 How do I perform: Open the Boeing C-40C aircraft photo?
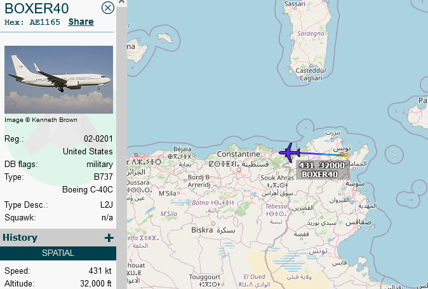click(58, 79)
